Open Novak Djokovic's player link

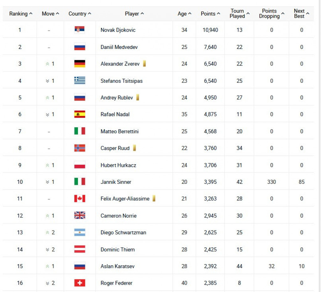(118, 30)
